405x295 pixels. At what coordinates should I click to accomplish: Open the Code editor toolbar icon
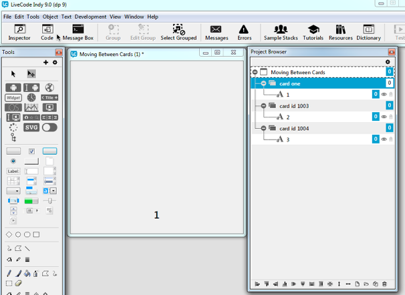(47, 33)
